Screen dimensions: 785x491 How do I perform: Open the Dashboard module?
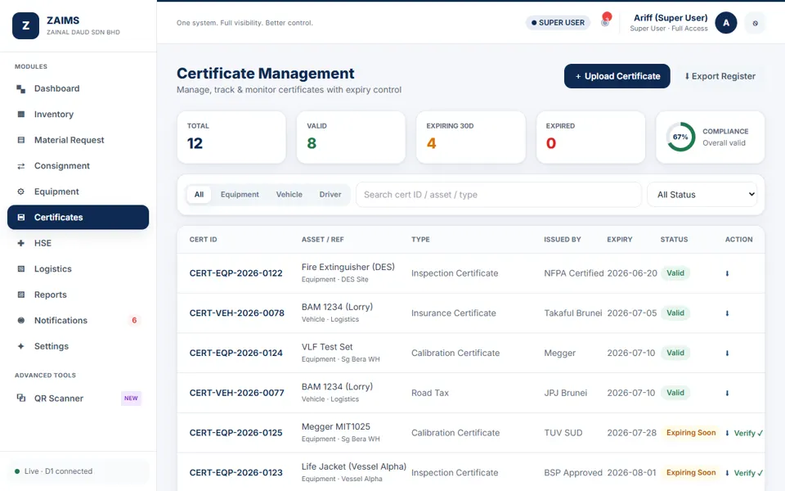[78, 88]
